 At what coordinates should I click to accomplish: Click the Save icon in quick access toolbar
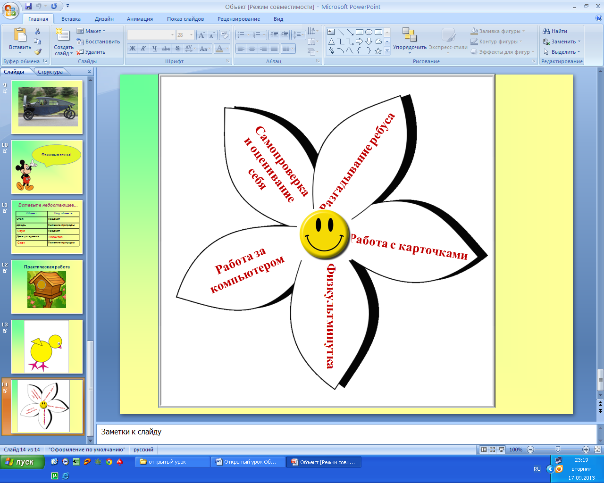[x=28, y=6]
